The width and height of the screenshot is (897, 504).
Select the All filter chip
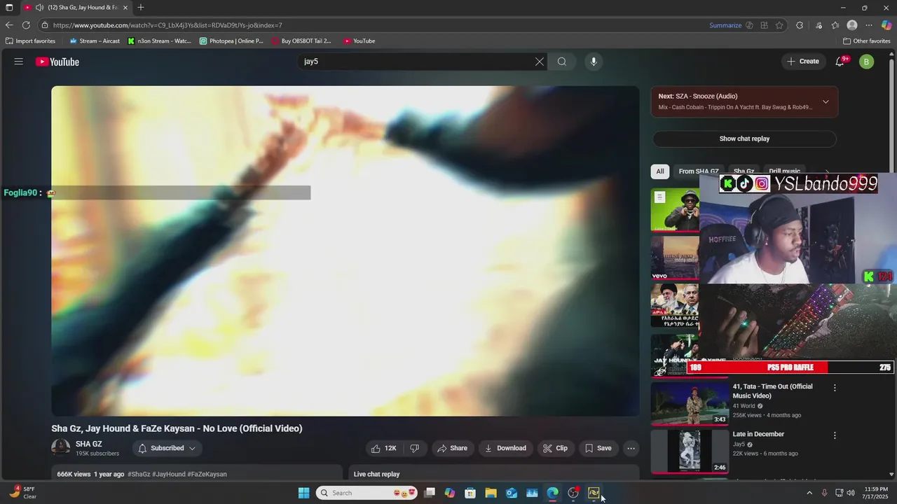[660, 171]
